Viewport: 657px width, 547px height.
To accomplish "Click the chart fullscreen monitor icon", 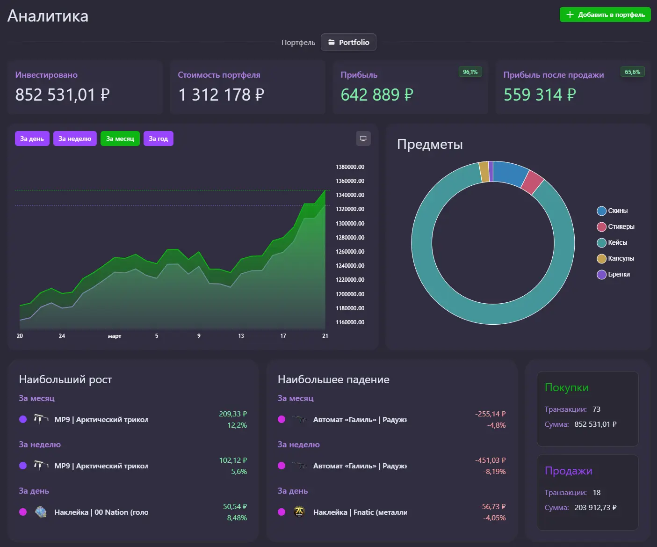I will click(363, 139).
